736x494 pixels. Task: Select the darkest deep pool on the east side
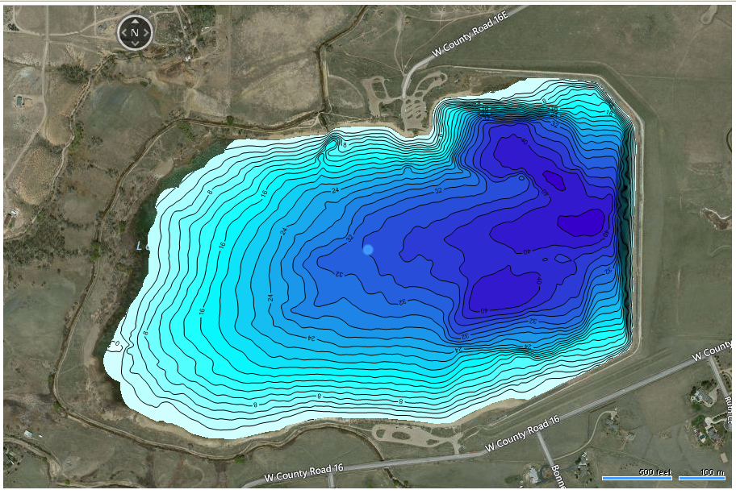[581, 222]
